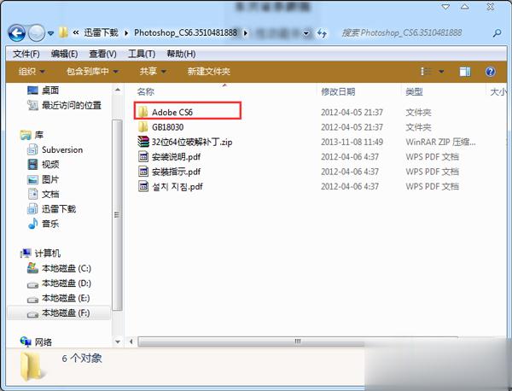Click the 설치 지침.pdf file icon
Screen dimensions: 512x391
pos(143,186)
